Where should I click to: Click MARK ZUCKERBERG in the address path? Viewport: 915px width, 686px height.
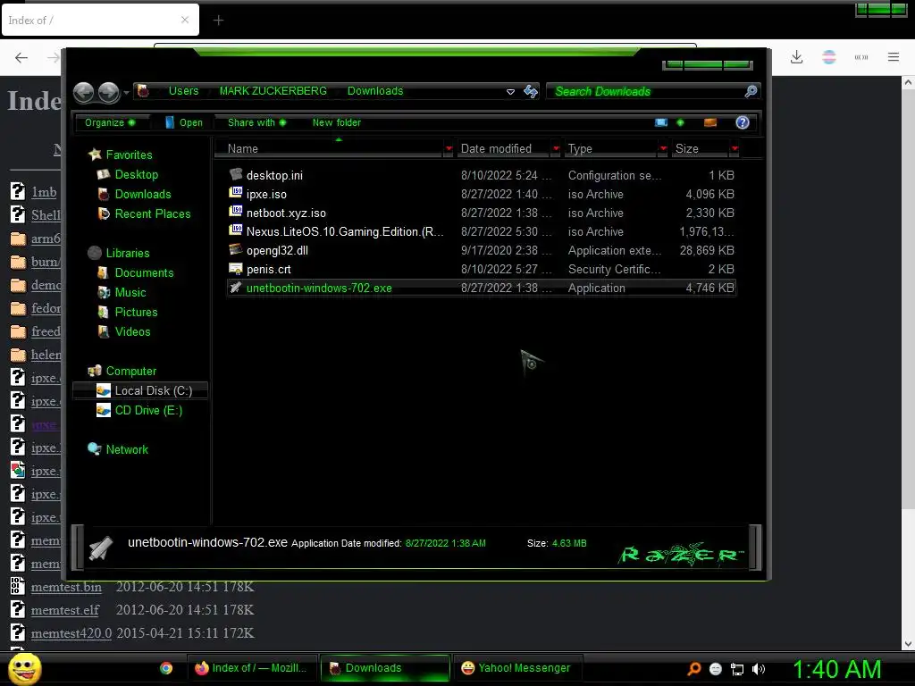tap(273, 91)
